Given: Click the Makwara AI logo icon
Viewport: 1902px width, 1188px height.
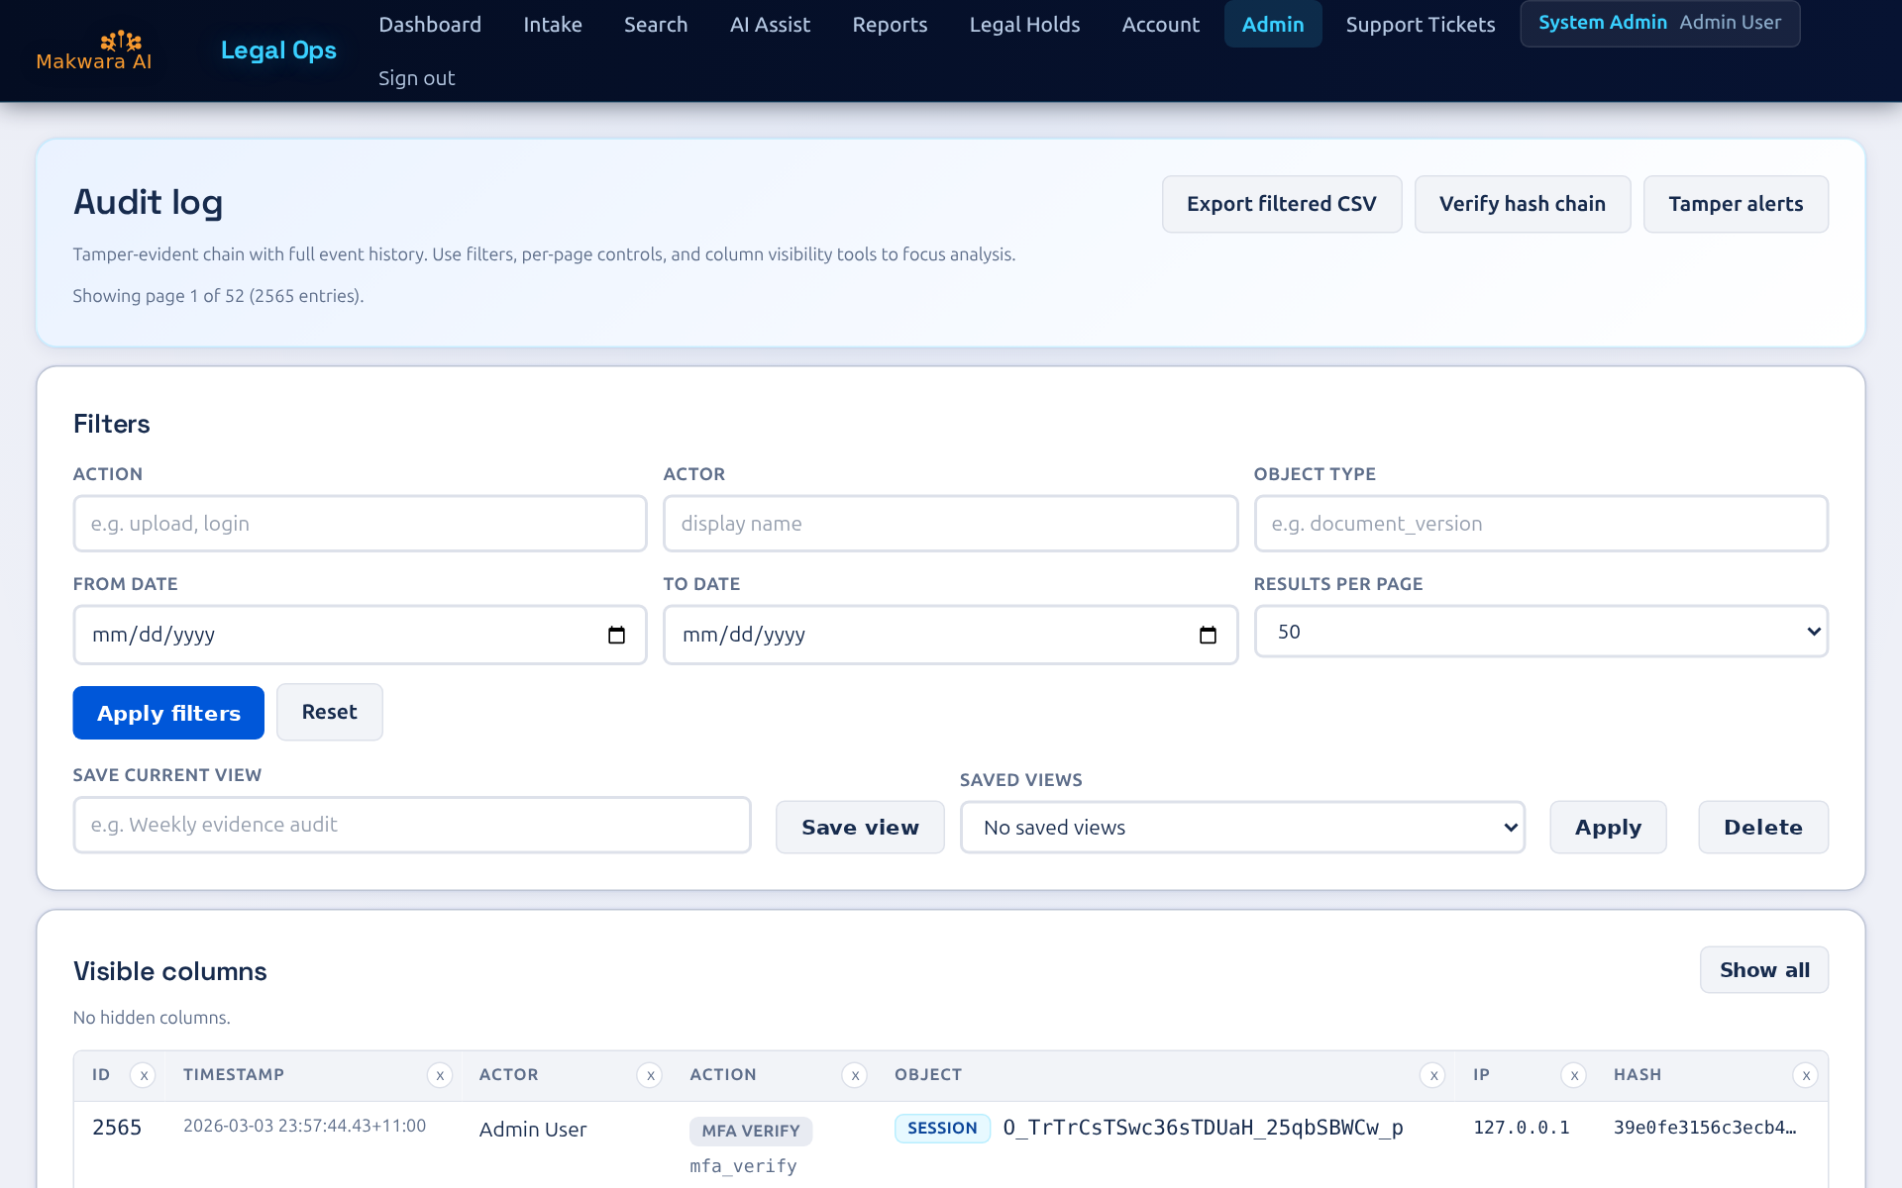Looking at the screenshot, I should pos(121,41).
